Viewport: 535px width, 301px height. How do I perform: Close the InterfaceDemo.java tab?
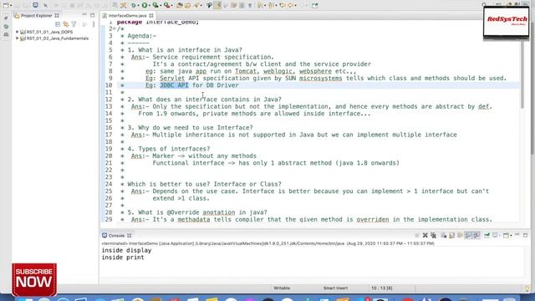(x=151, y=16)
